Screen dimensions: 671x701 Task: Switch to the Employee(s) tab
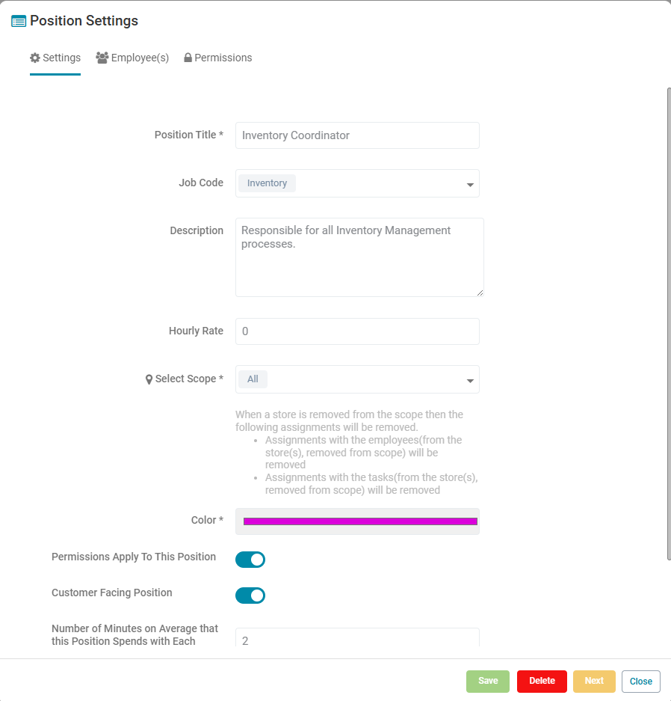132,58
